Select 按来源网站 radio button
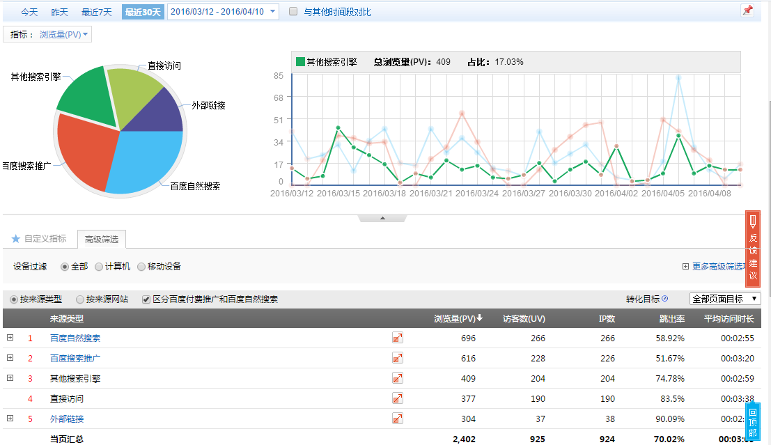This screenshot has width=771, height=445. [x=80, y=299]
